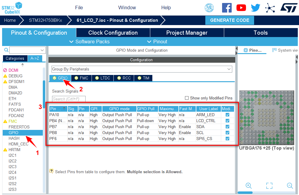Image resolution: width=299 pixels, height=195 pixels.
Task: Open the YouTube icon link
Action: coord(241,8)
